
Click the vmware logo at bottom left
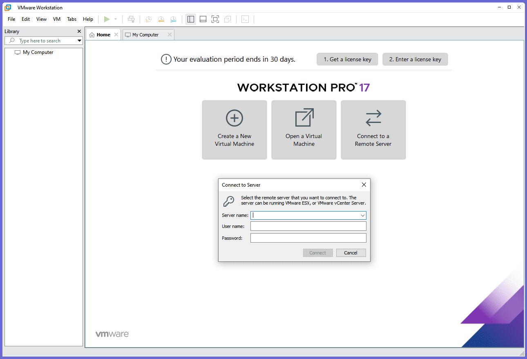[112, 334]
